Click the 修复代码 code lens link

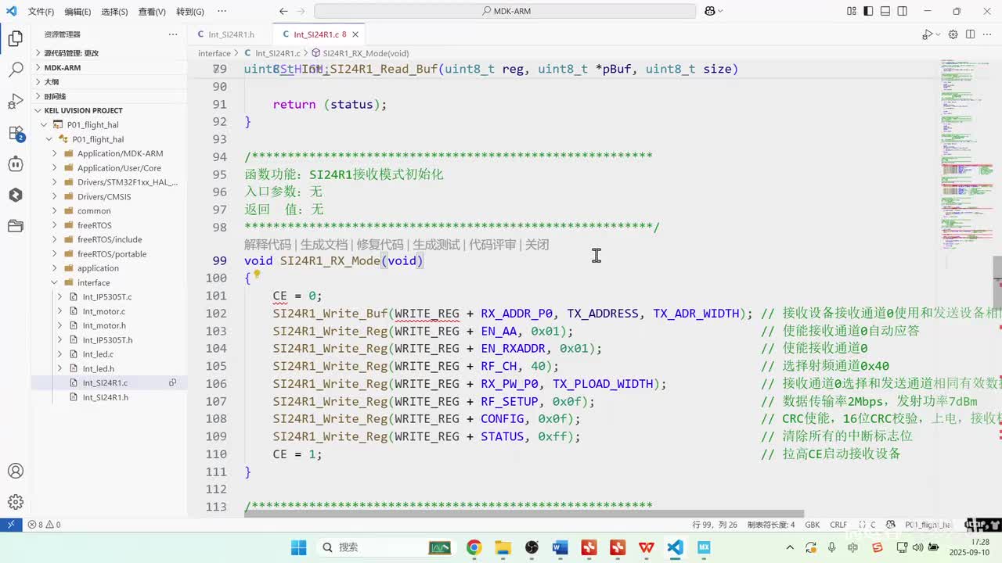pyautogui.click(x=380, y=245)
